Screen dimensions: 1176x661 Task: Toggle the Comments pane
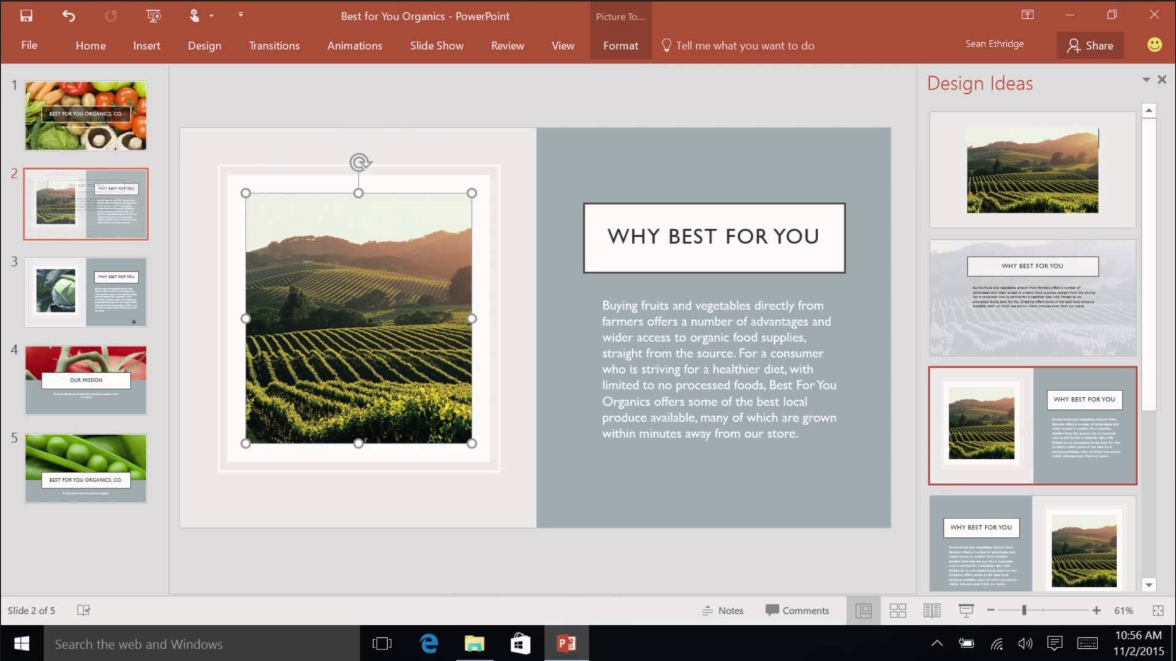coord(797,610)
